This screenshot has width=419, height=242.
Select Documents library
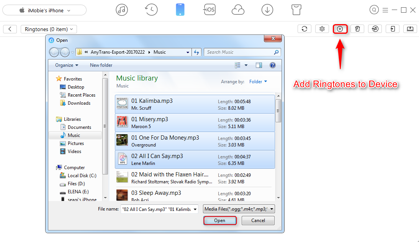79,127
